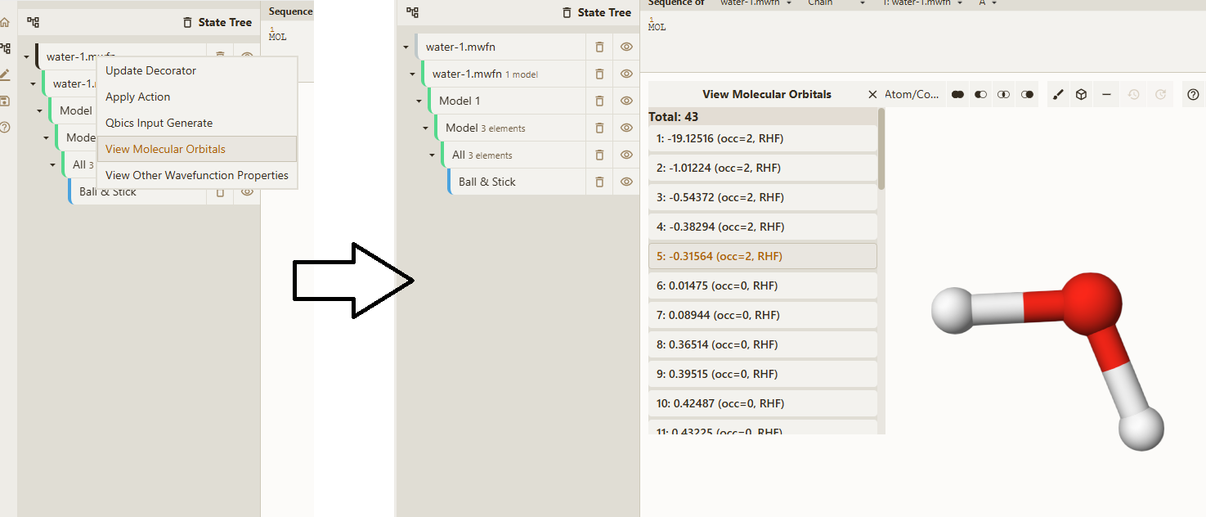
Task: Click the home icon in left sidebar
Action: tap(5, 23)
